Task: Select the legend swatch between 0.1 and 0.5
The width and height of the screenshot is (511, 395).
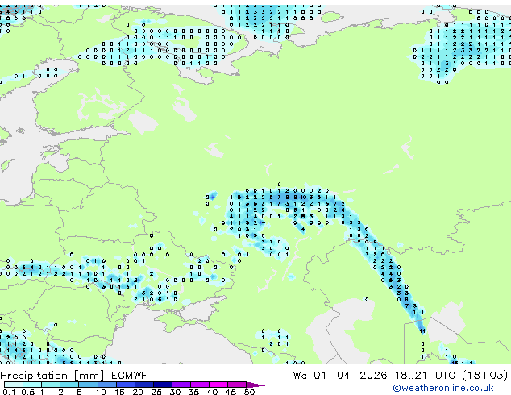Action: point(14,385)
